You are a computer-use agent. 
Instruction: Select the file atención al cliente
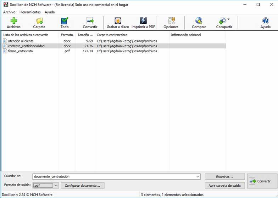21,41
